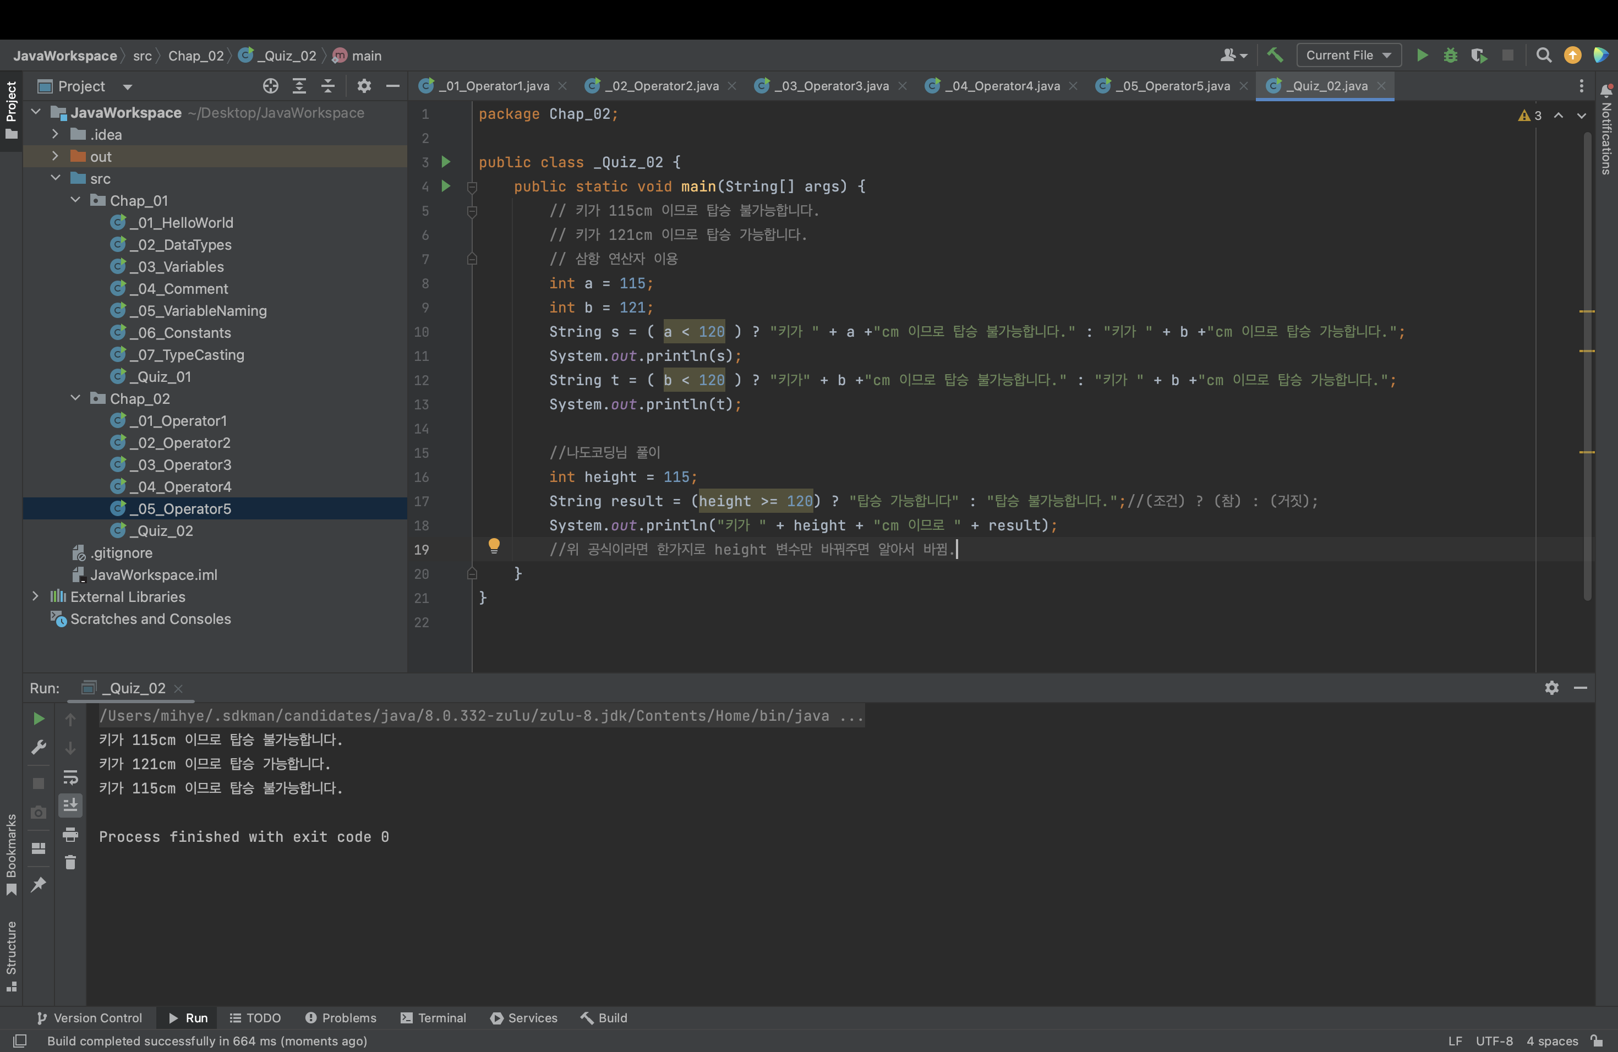This screenshot has width=1618, height=1052.
Task: Click the light bulb intention icon
Action: [x=494, y=545]
